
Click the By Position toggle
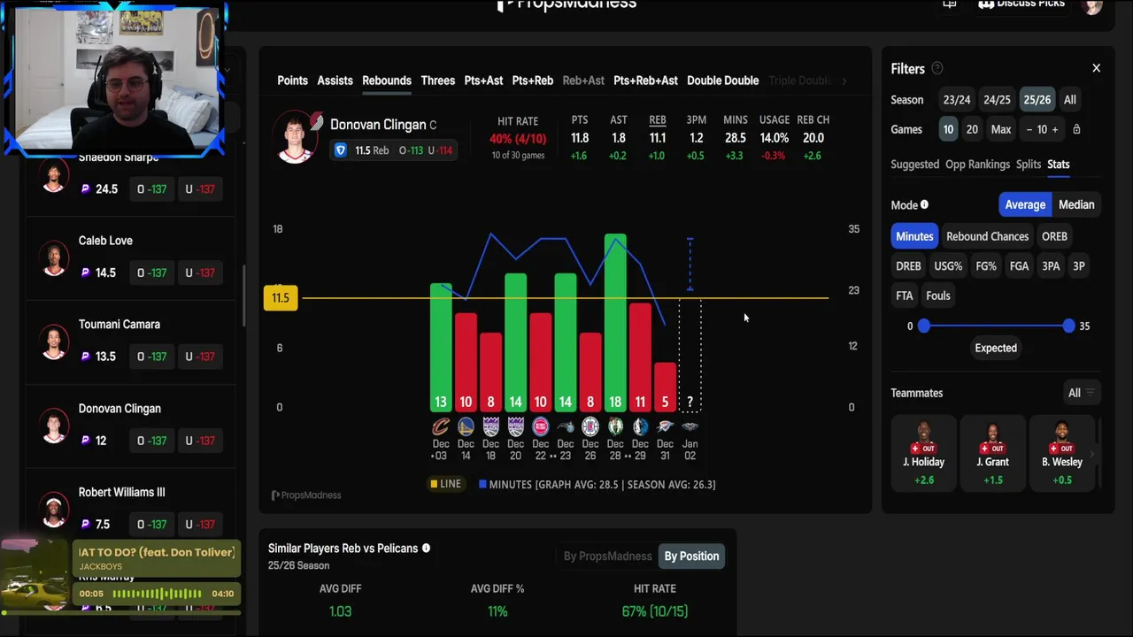click(x=691, y=556)
